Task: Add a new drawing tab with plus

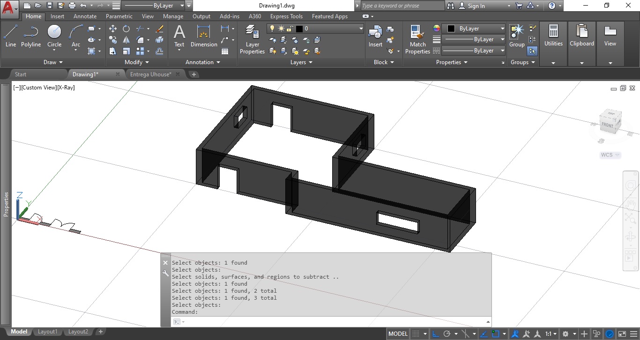Action: 194,74
